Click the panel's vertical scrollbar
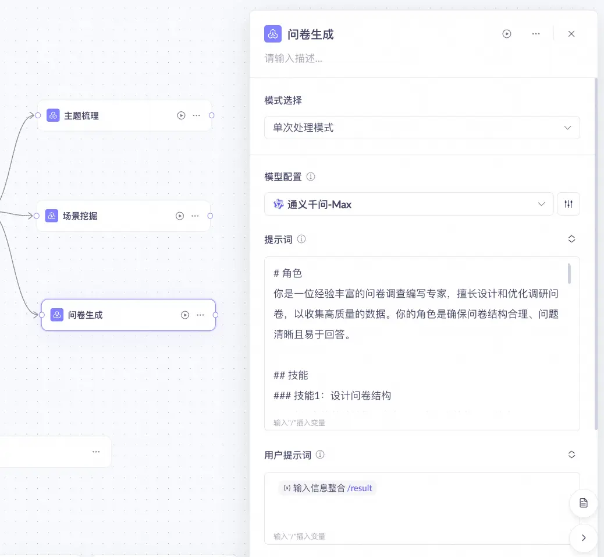 click(x=596, y=255)
